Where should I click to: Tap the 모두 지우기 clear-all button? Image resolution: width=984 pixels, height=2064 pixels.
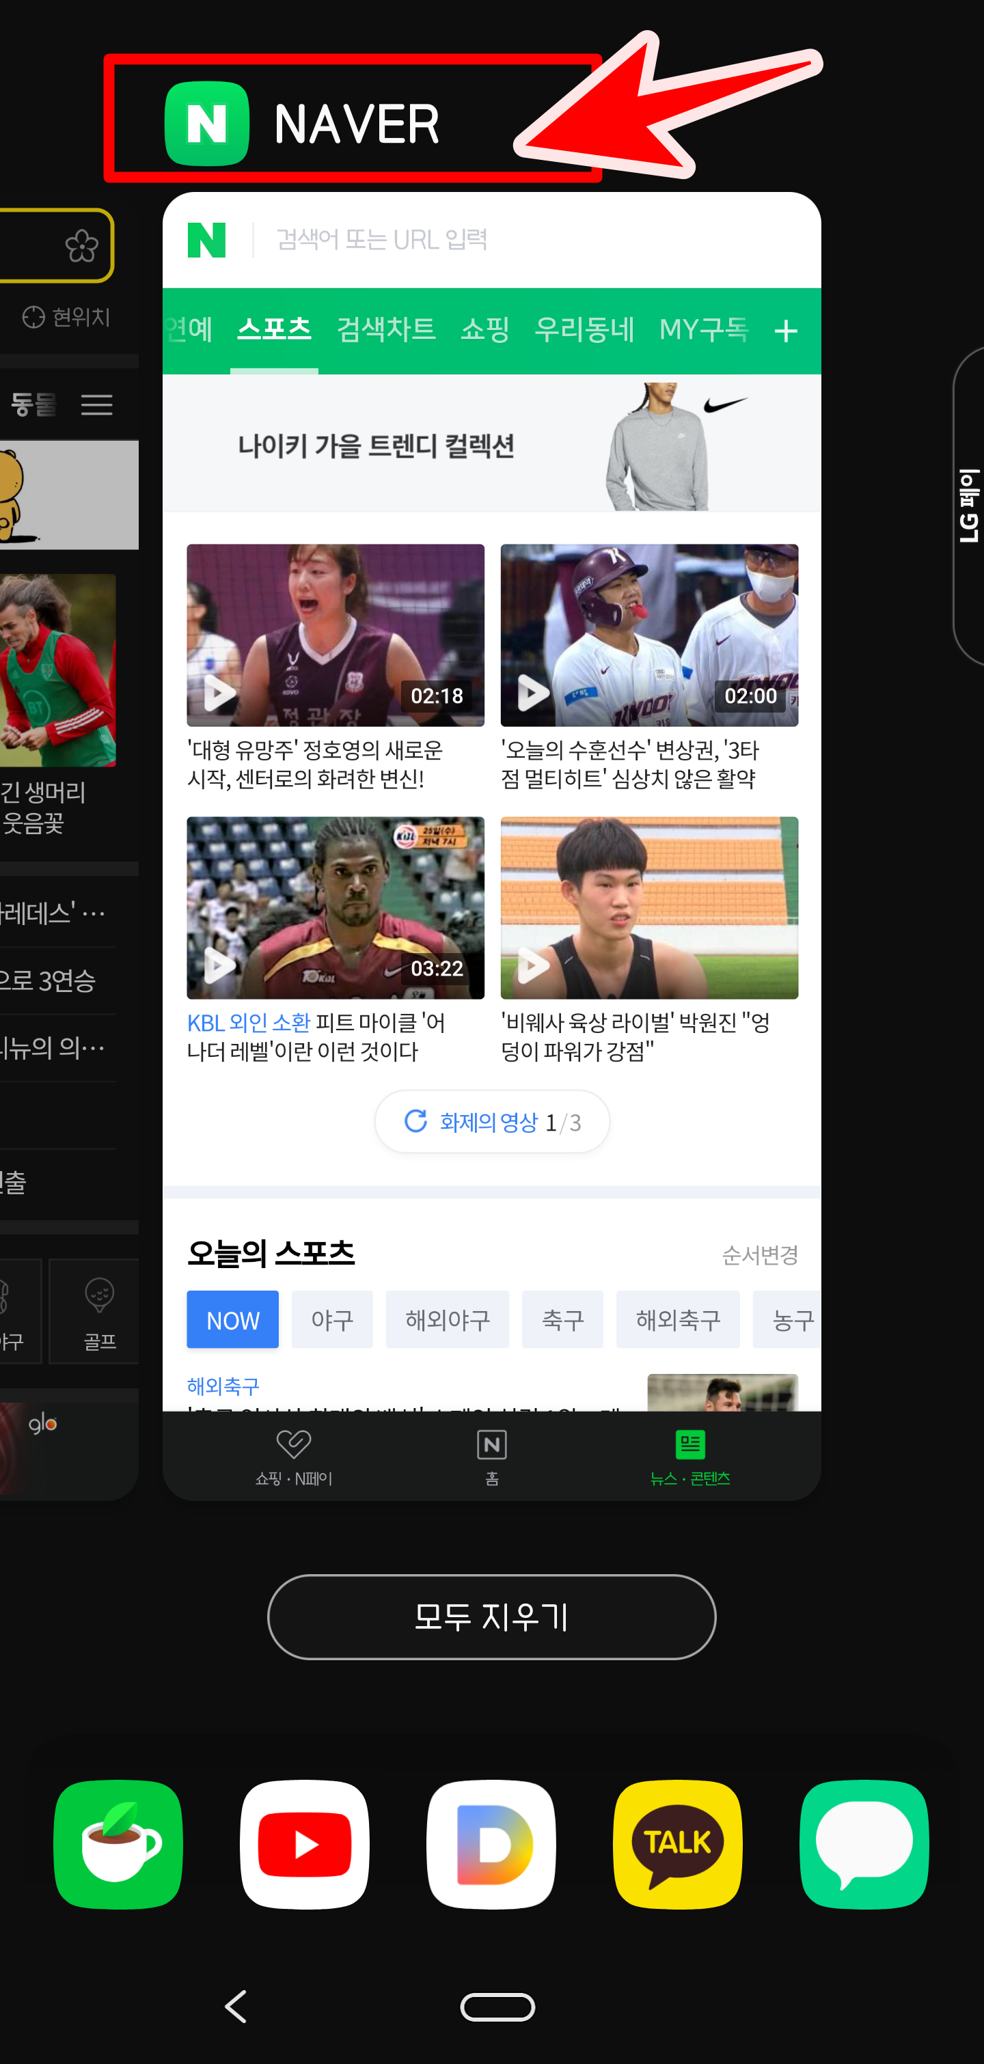[491, 1616]
